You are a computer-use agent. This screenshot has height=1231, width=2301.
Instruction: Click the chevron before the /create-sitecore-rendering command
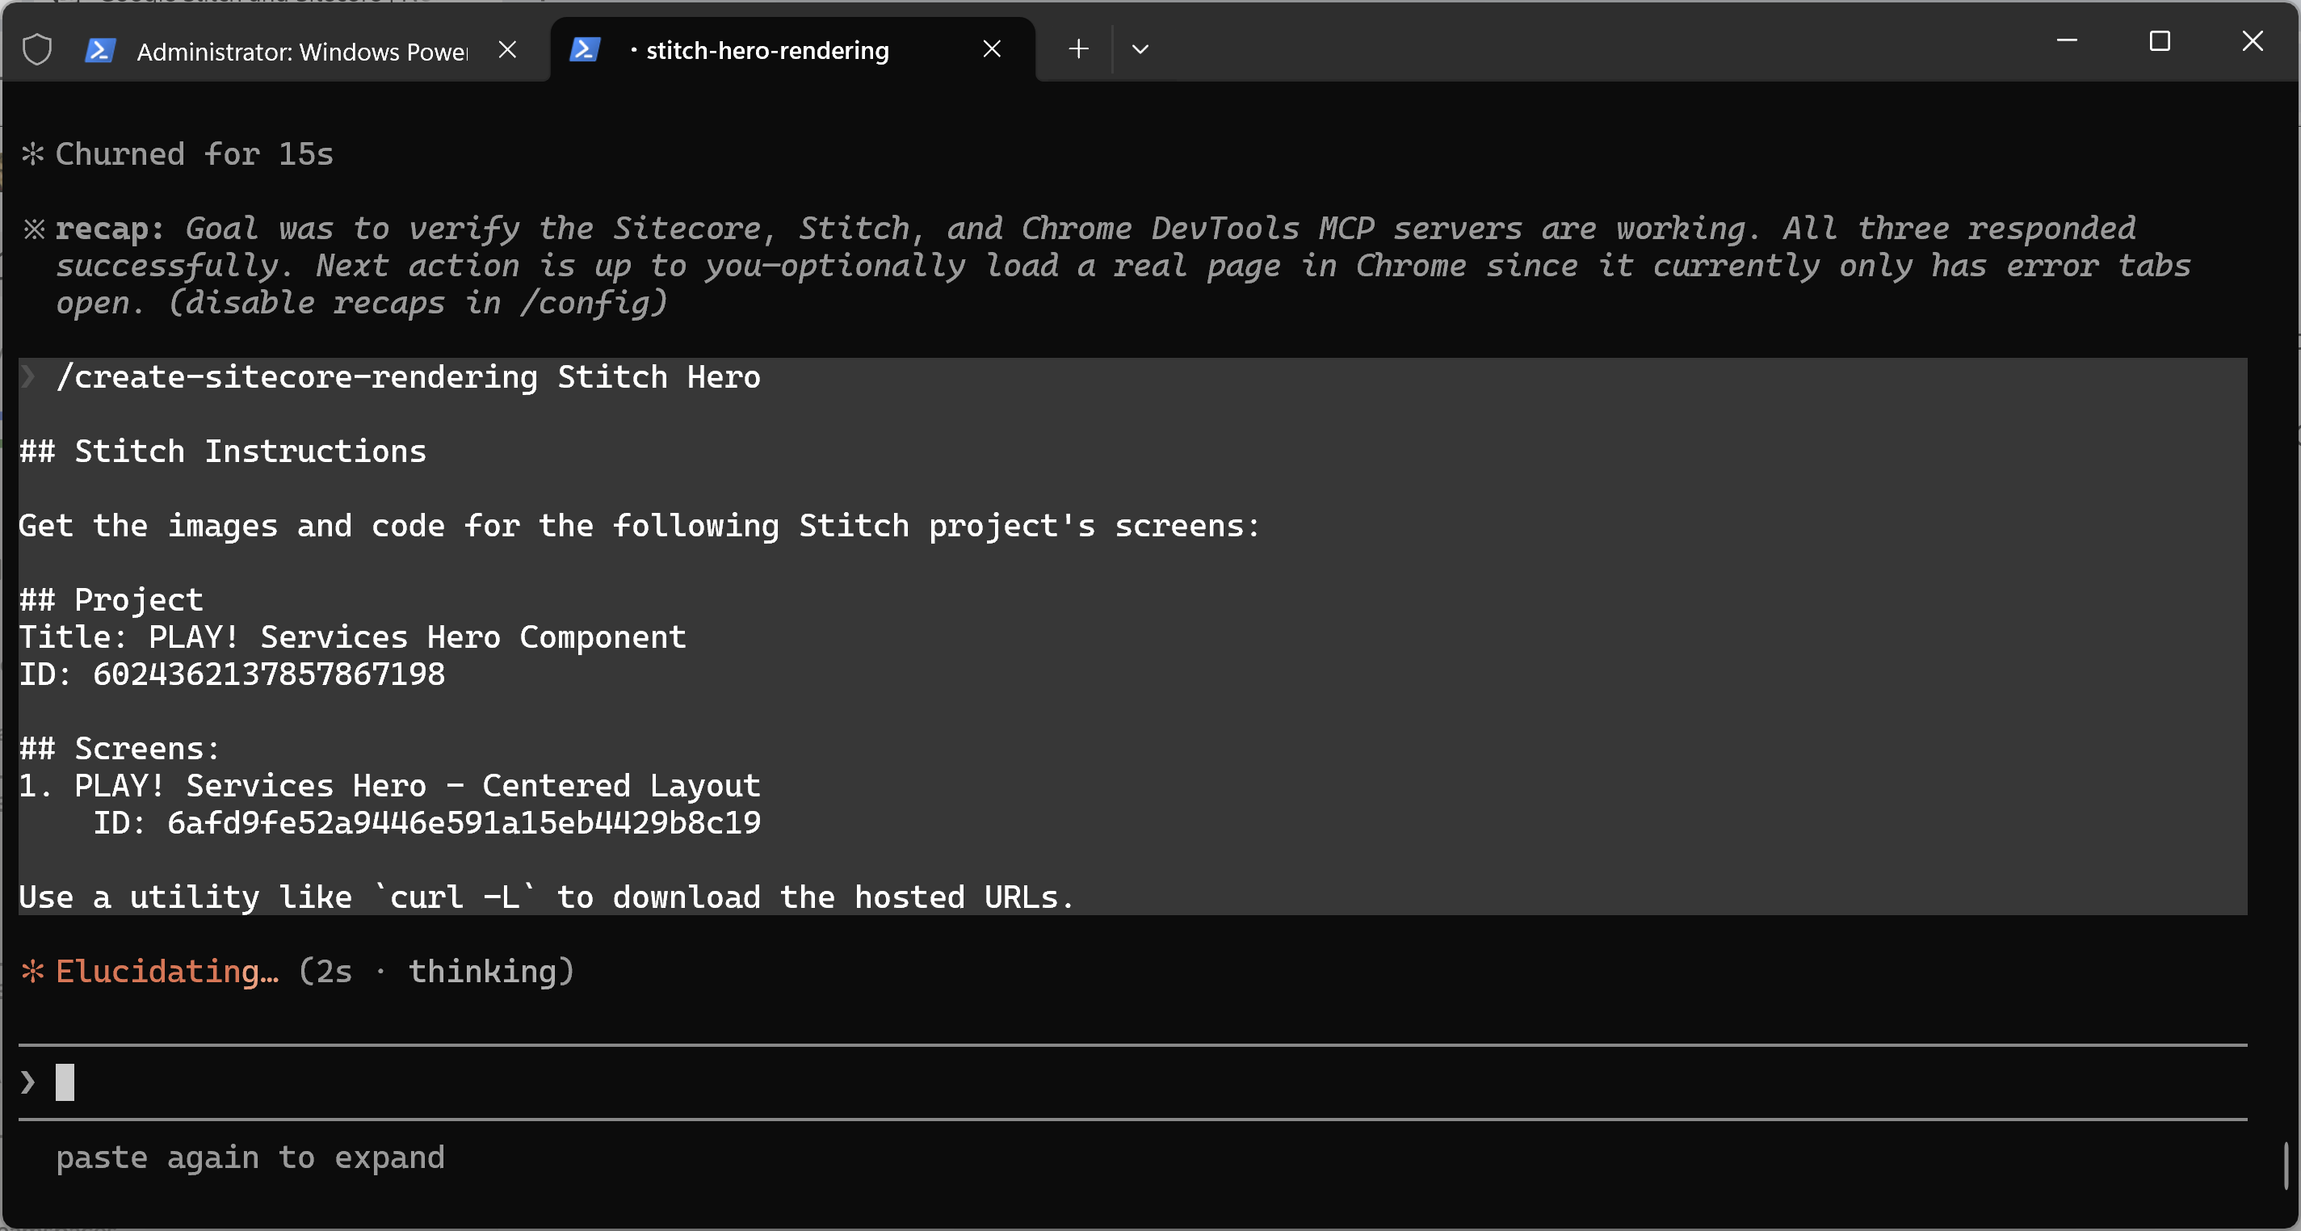(x=29, y=376)
